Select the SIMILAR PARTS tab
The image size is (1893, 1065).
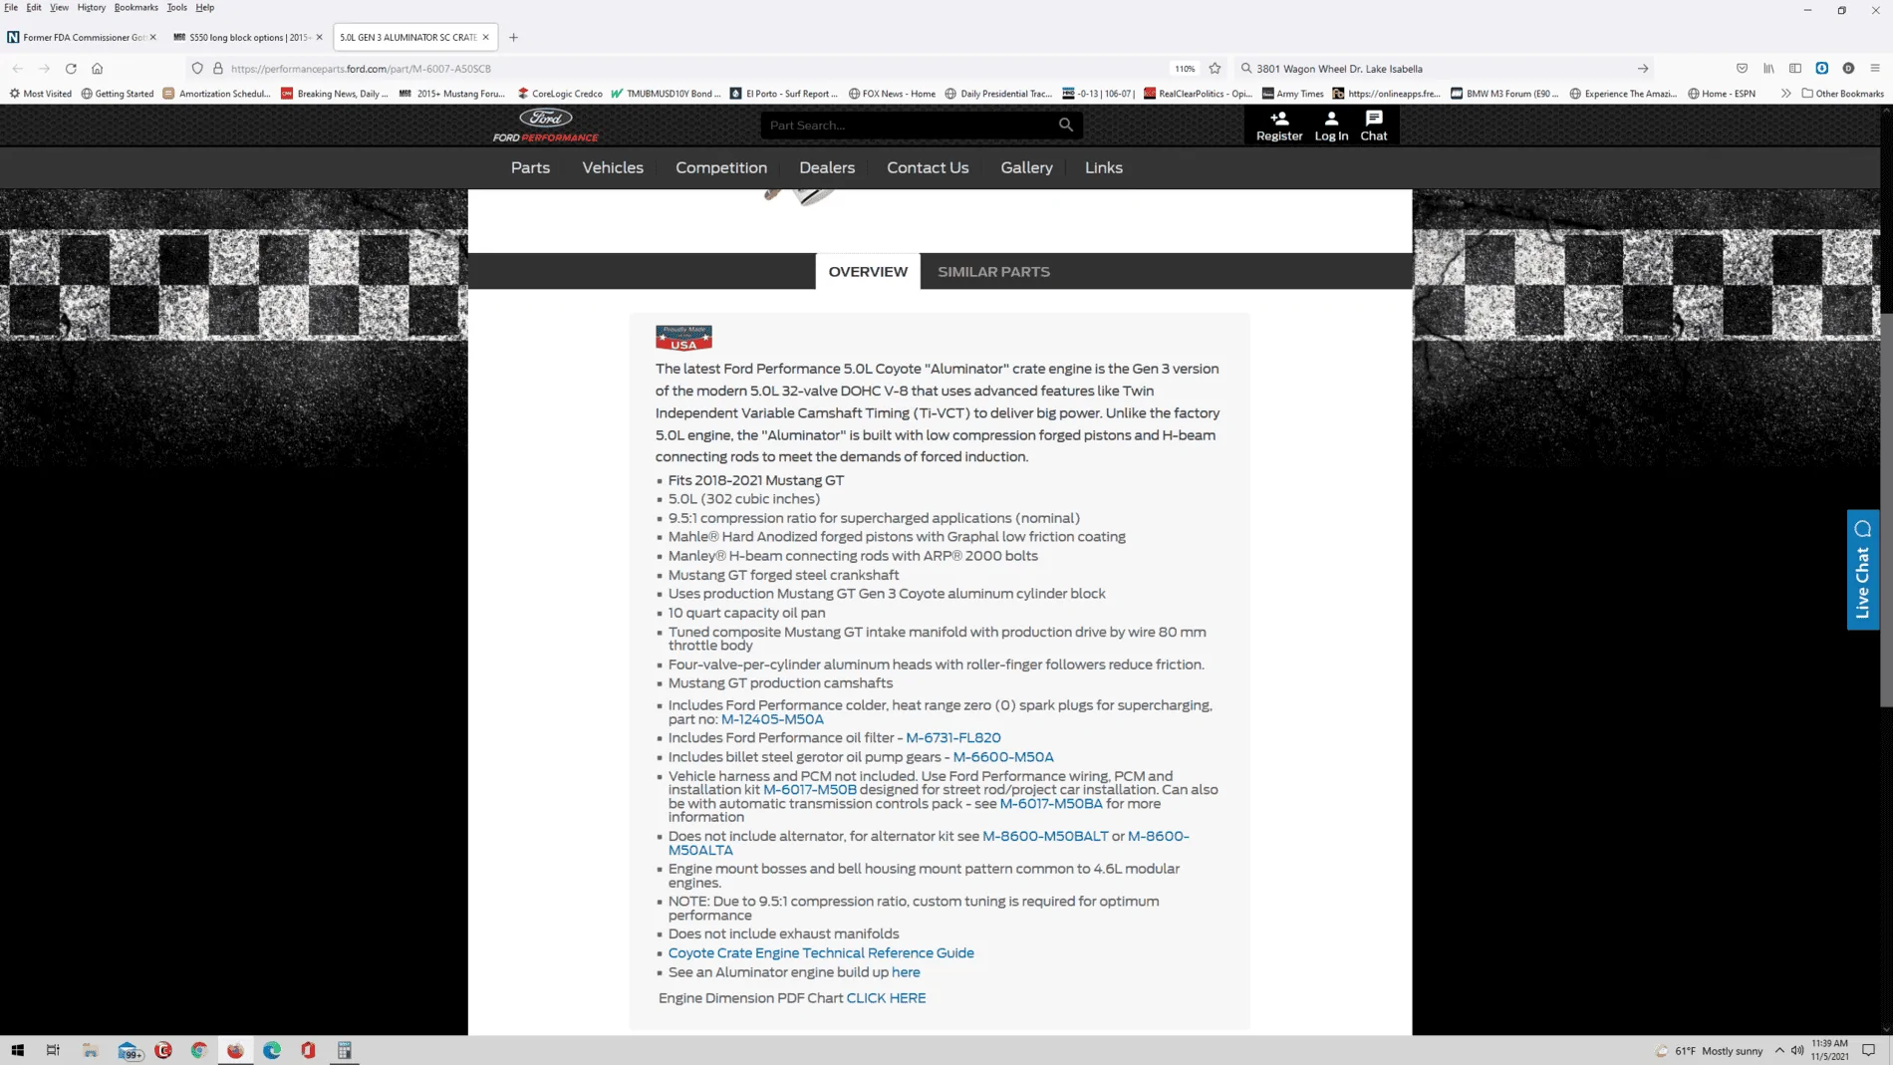[x=993, y=271]
